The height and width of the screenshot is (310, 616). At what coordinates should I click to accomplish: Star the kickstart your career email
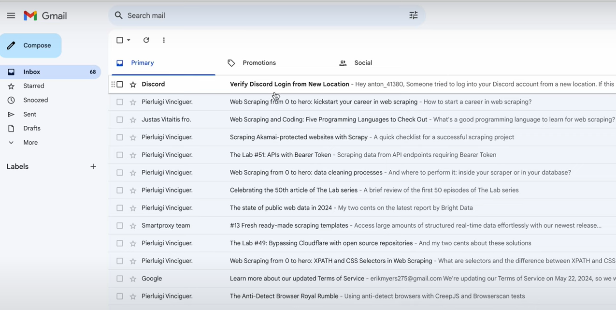pos(133,102)
